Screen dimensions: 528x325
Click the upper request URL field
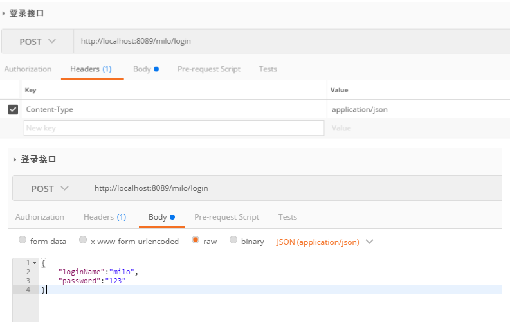[x=291, y=41]
